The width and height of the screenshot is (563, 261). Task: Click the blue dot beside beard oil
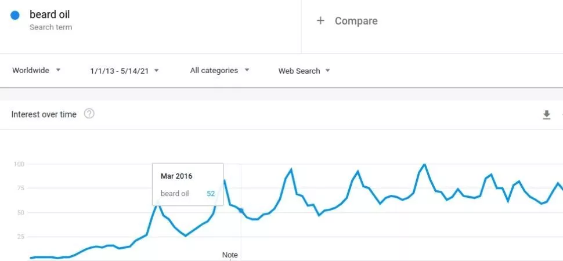click(15, 16)
